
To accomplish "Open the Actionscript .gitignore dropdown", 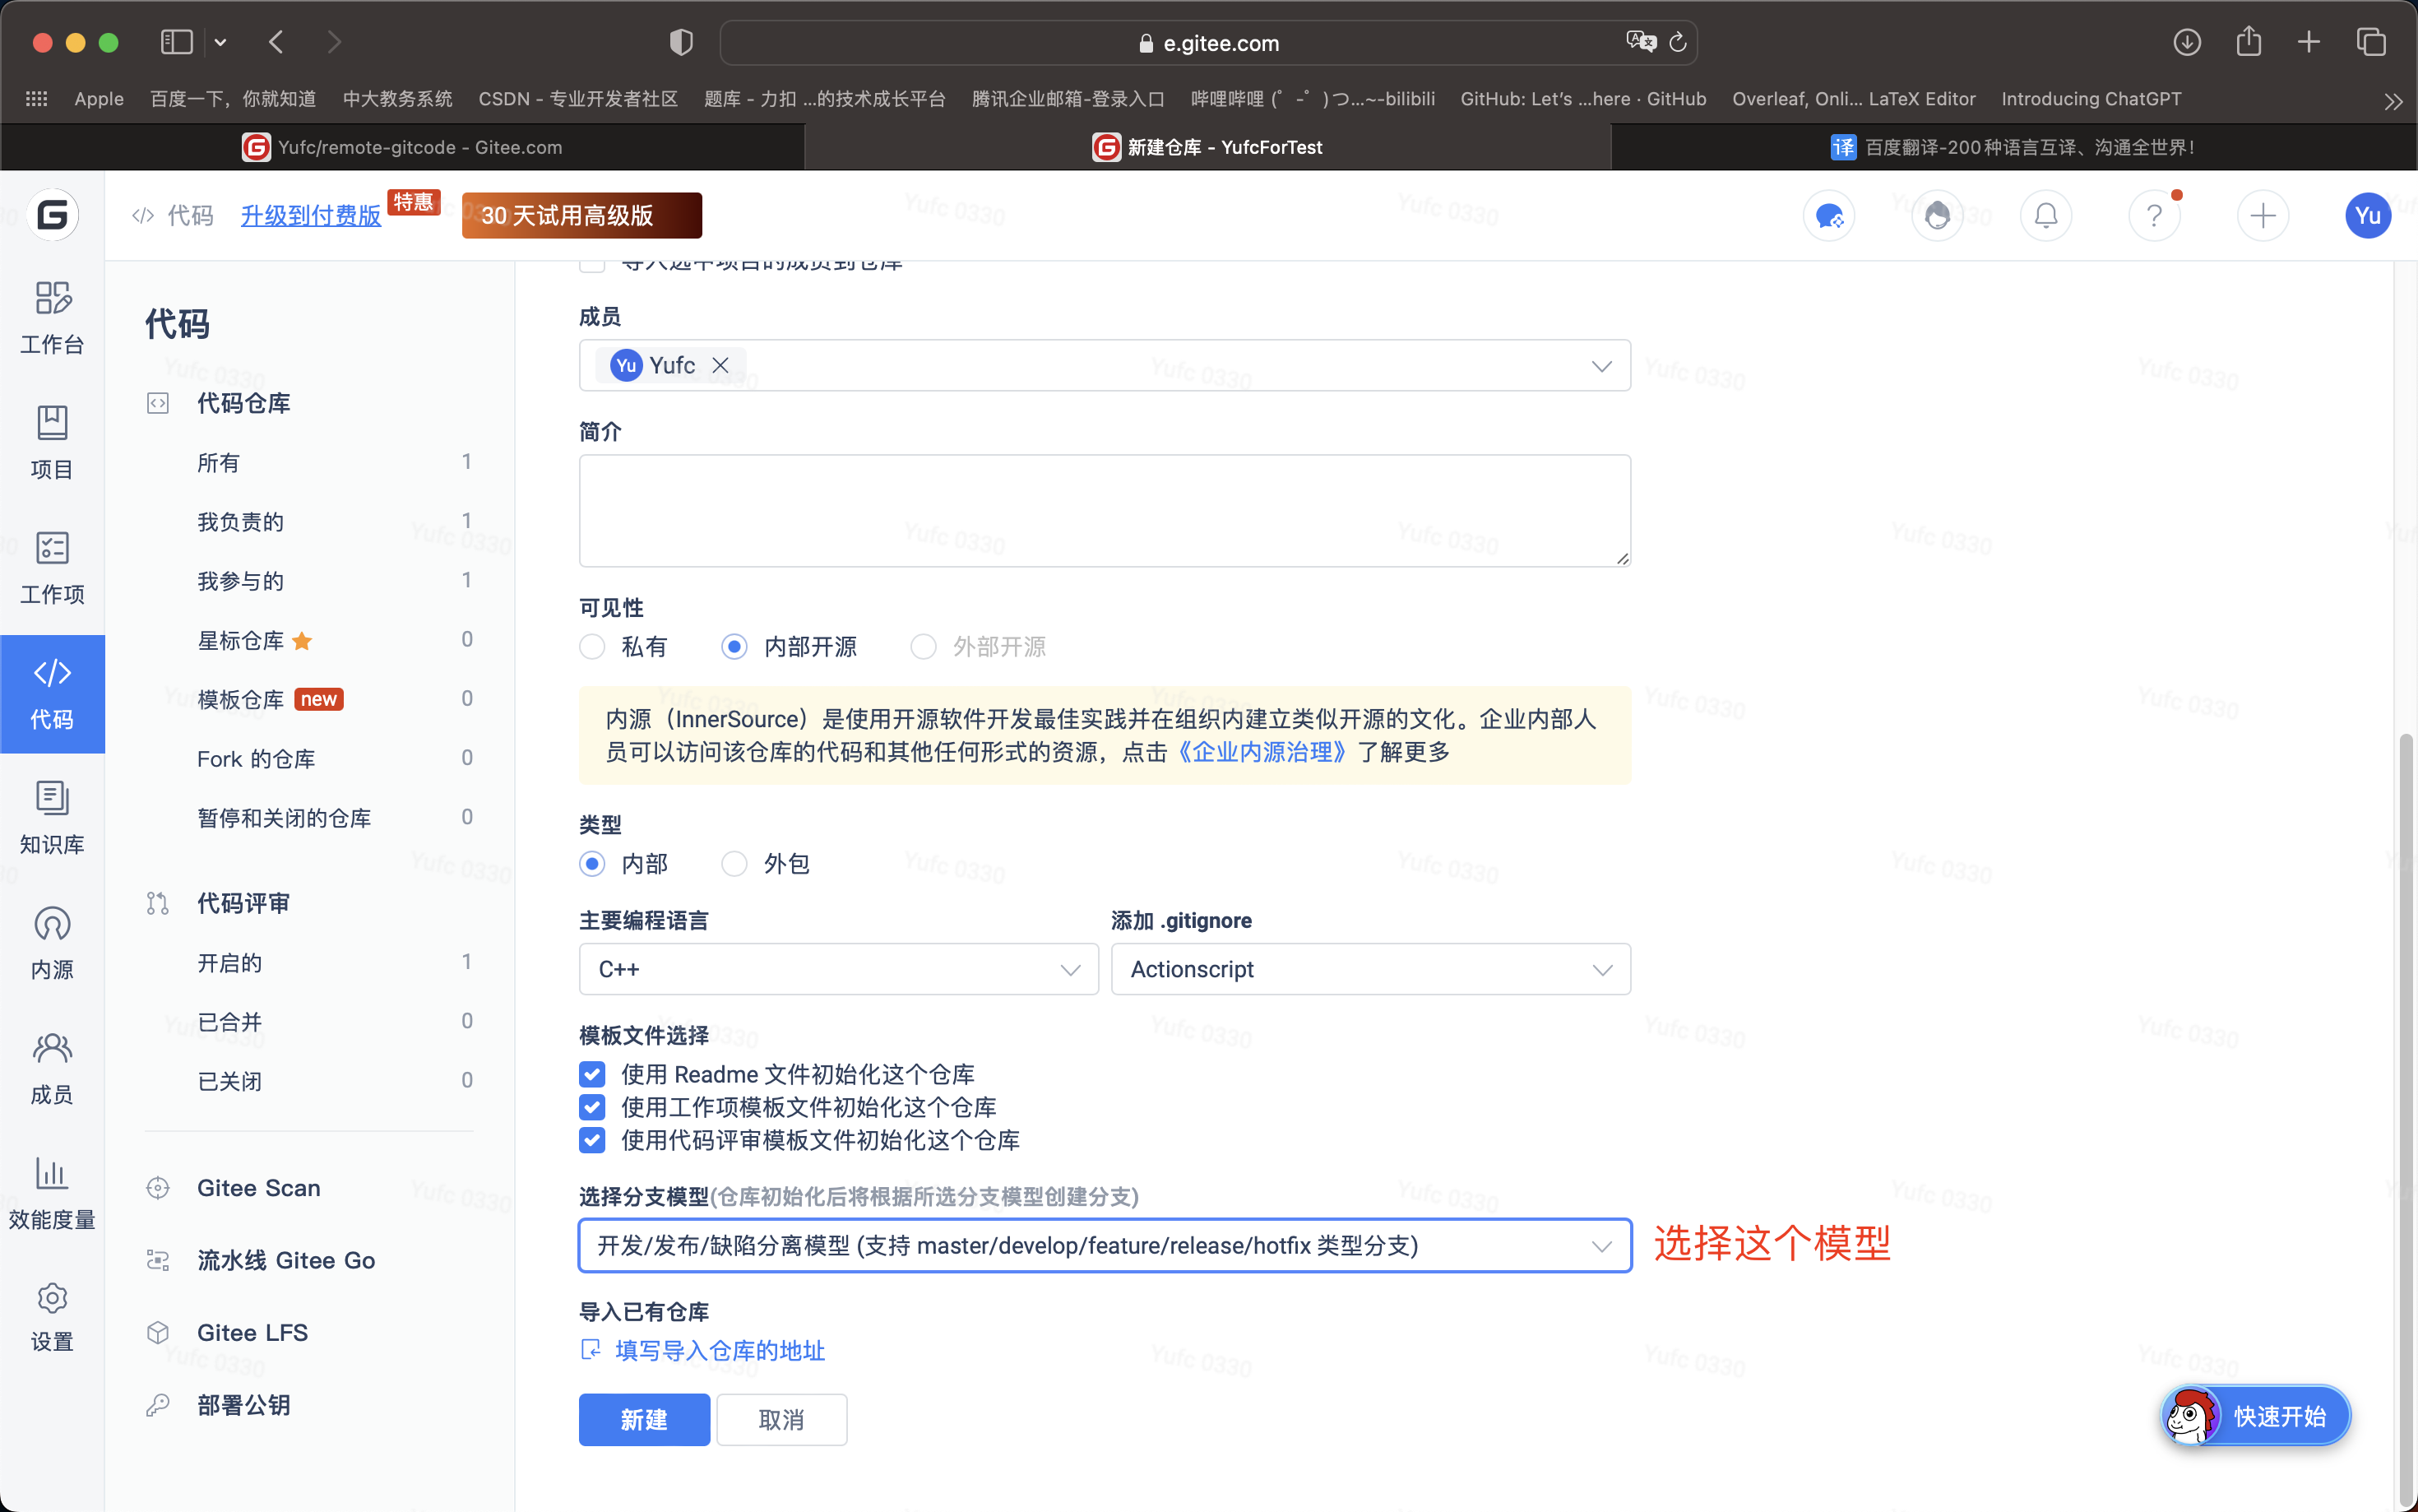I will pos(1369,969).
